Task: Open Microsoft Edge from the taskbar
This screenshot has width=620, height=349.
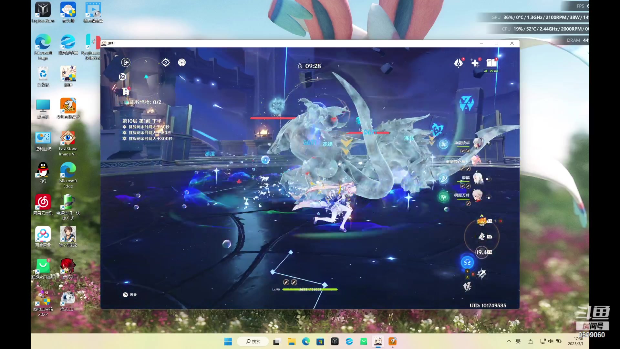Action: coord(306,342)
